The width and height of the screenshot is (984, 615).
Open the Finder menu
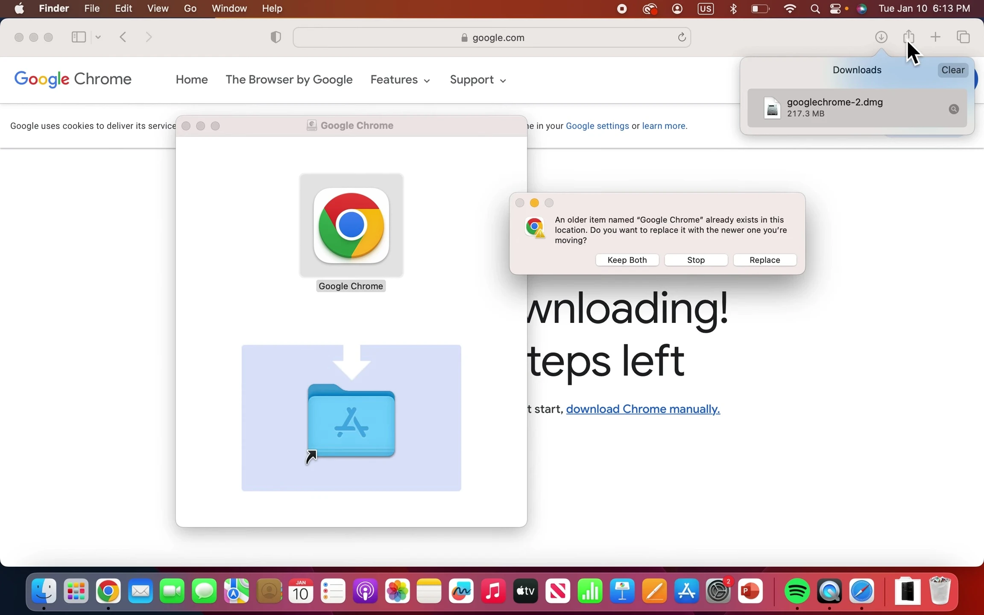tap(54, 9)
